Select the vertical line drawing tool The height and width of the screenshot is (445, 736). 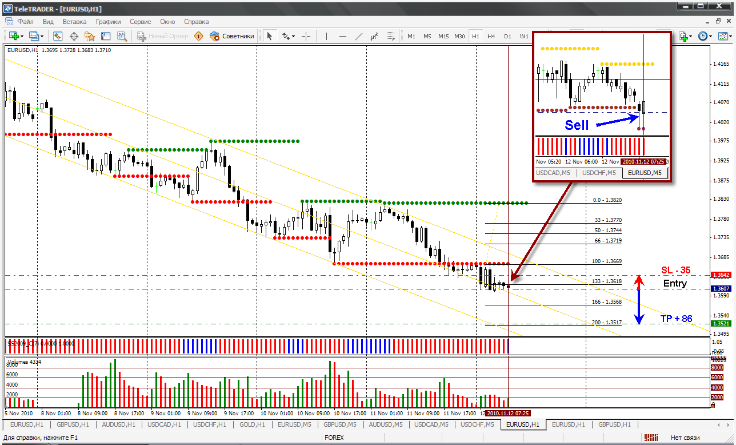pos(327,36)
